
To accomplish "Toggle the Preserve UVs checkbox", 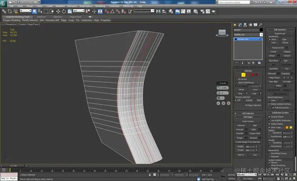I will pos(270,47).
